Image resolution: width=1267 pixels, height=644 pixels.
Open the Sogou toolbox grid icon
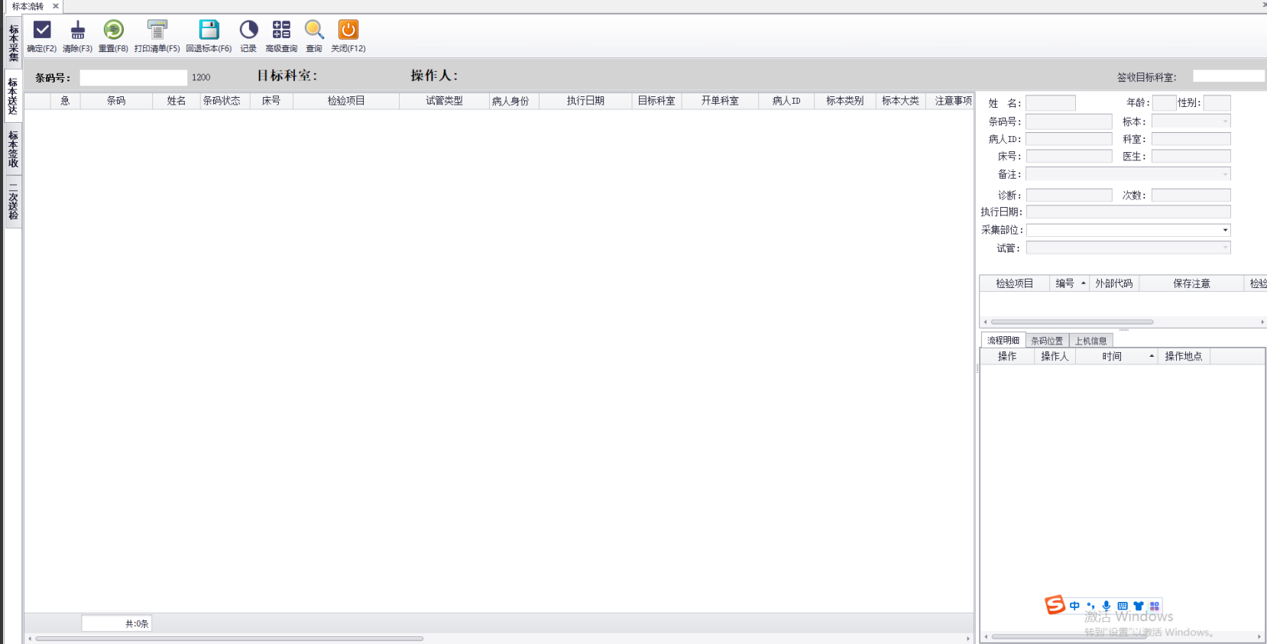coord(1154,606)
